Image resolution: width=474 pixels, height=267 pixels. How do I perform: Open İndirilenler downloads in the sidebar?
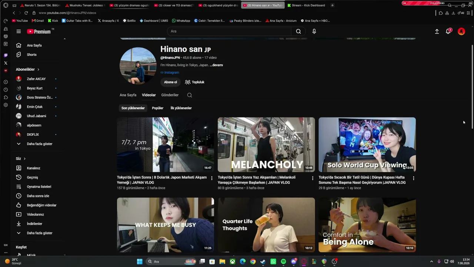pos(34,224)
